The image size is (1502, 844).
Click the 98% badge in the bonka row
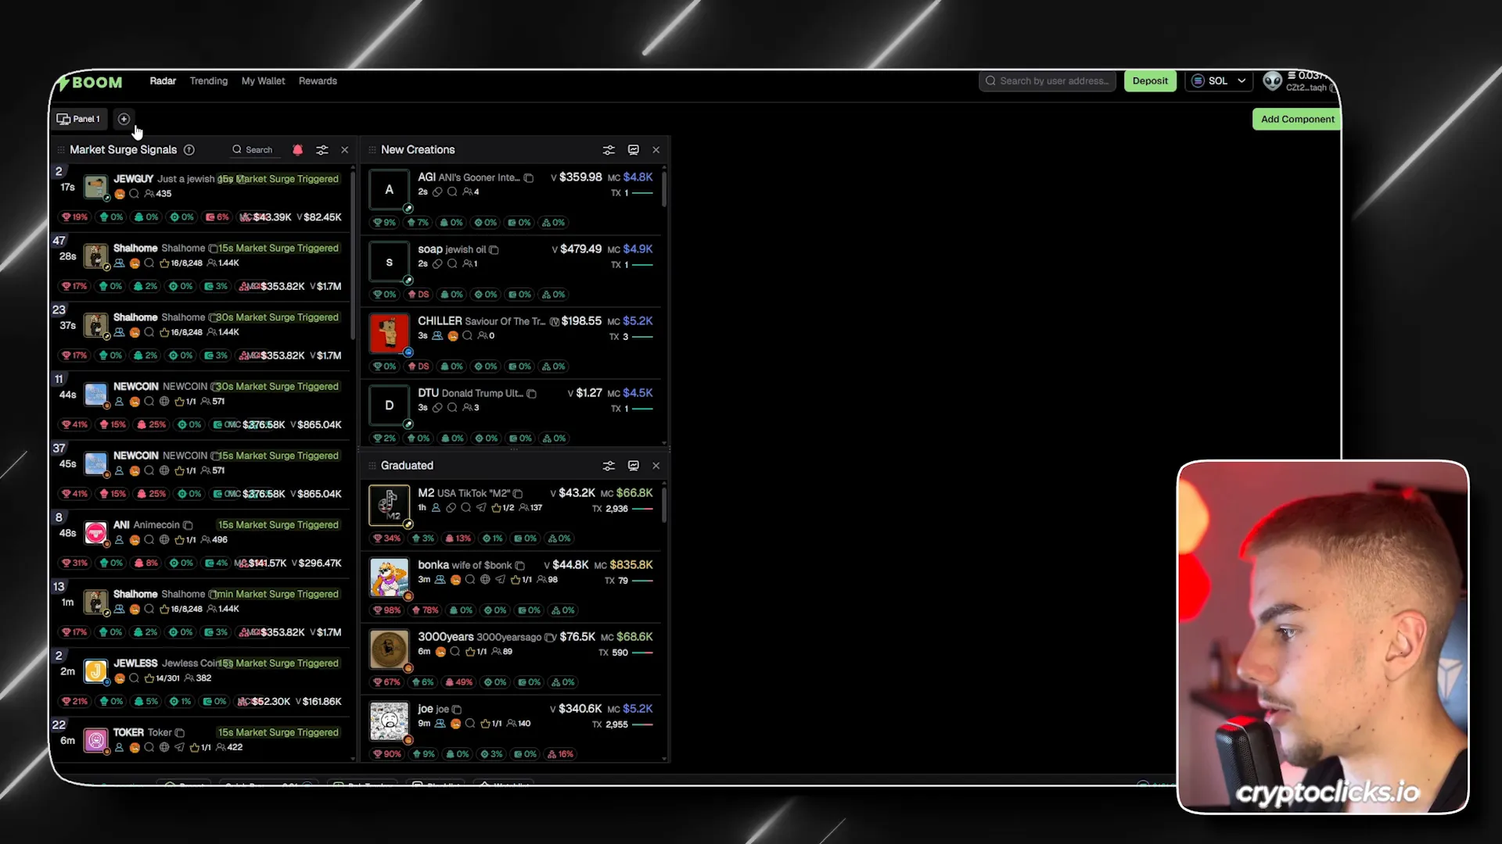387,610
